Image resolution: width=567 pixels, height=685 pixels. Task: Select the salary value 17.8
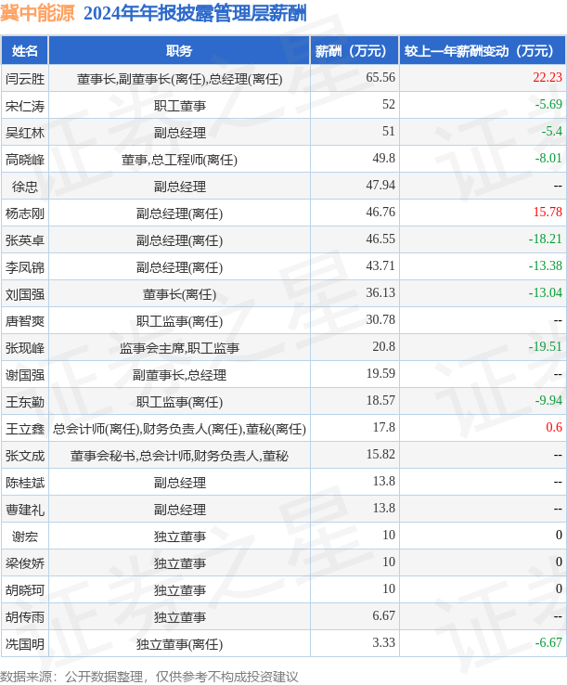[x=383, y=427]
